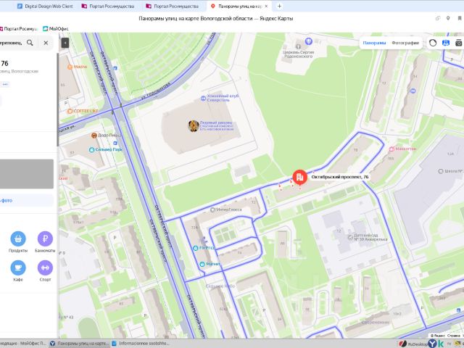Click the page title in the browser address bar

[x=216, y=18]
